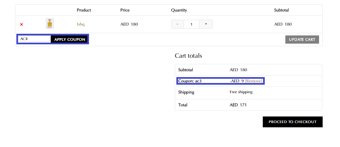This screenshot has width=340, height=147.
Task: Focus the quantity number field
Action: coord(191,24)
